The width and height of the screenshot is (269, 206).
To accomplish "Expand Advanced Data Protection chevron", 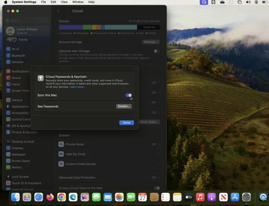I will (159, 178).
